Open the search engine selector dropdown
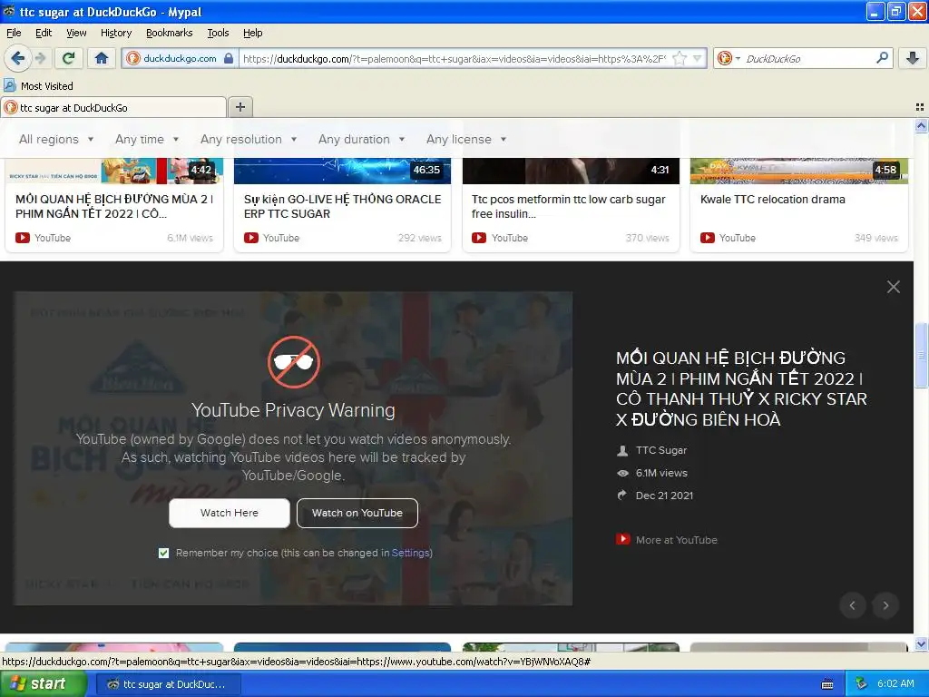 (729, 58)
